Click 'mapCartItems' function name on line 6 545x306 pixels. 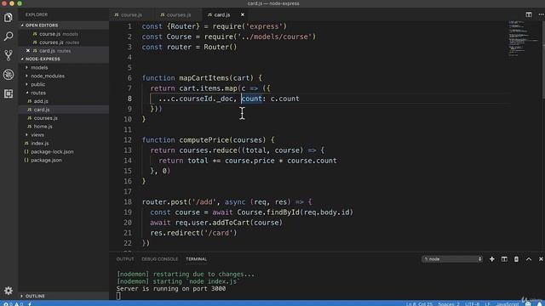[204, 78]
